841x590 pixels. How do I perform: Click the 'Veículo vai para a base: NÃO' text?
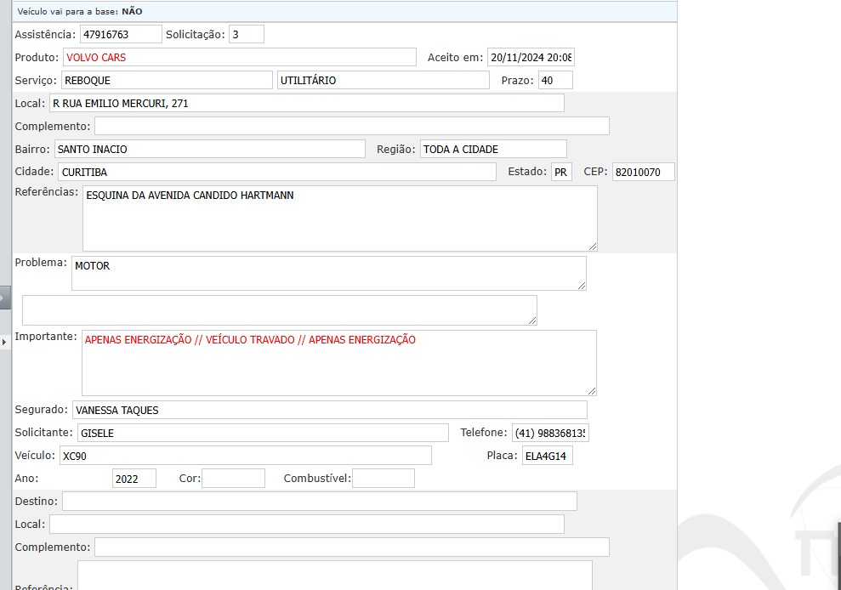pyautogui.click(x=79, y=11)
